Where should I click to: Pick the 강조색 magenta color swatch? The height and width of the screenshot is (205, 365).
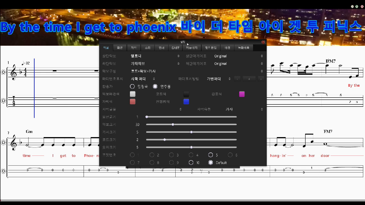click(242, 94)
